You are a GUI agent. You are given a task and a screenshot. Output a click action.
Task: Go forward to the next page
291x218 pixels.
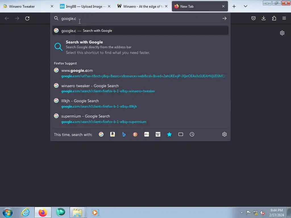tap(17, 18)
